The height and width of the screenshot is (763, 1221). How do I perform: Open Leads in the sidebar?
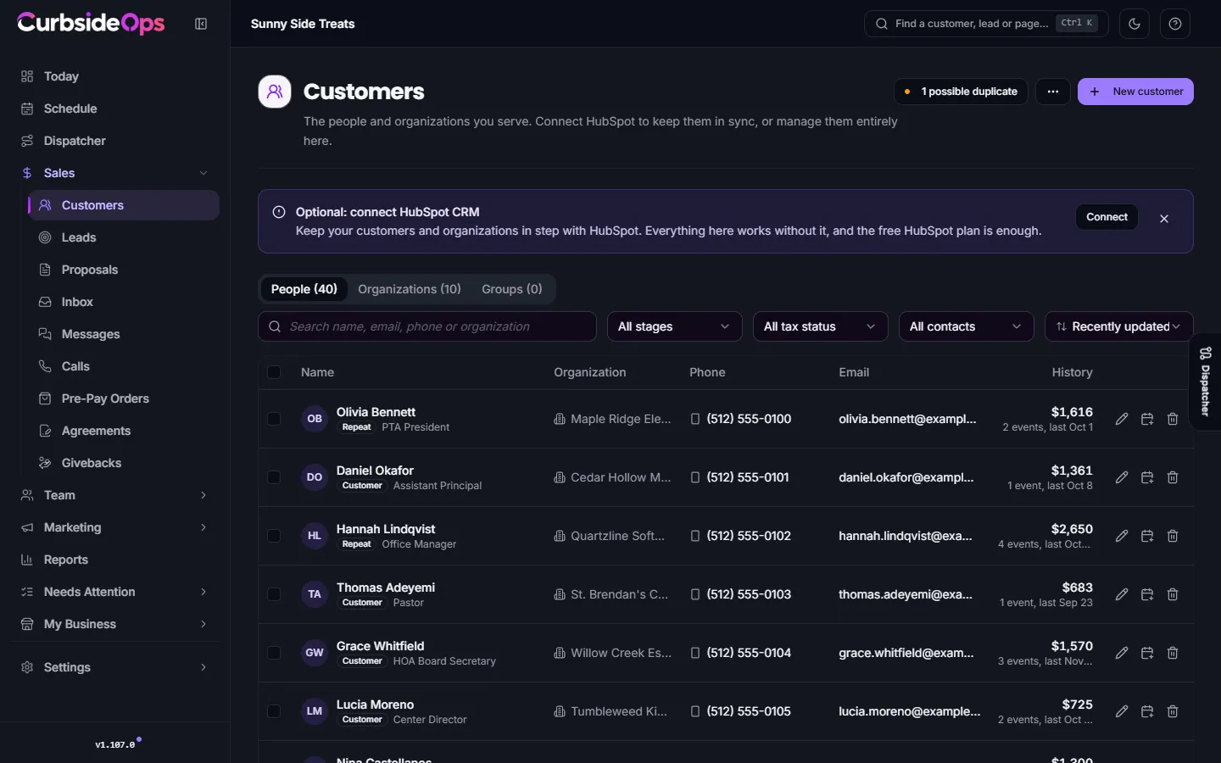pos(123,237)
